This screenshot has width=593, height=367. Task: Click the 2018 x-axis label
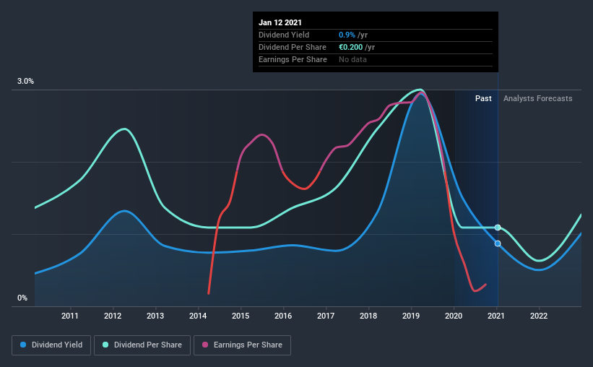[x=368, y=316]
